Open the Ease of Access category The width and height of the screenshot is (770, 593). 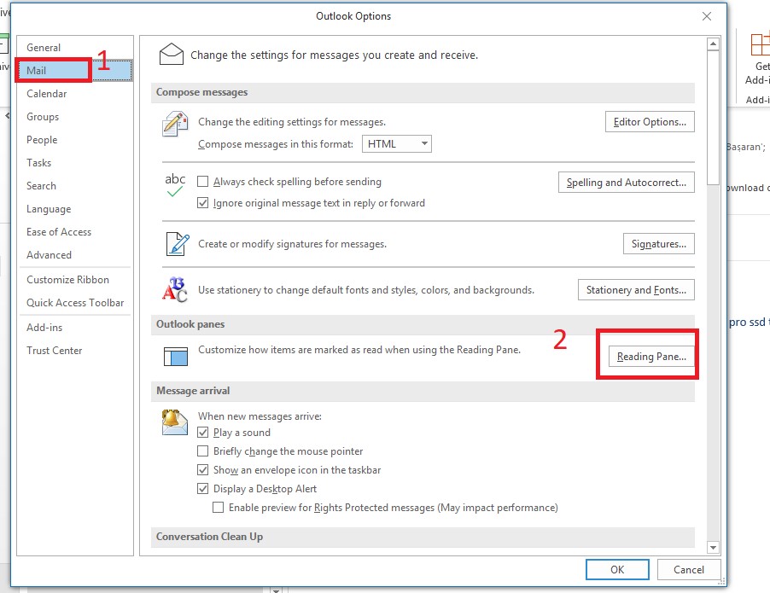(75, 232)
